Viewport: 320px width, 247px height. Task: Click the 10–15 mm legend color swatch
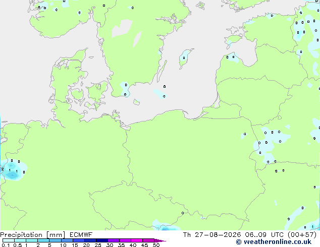67,240
